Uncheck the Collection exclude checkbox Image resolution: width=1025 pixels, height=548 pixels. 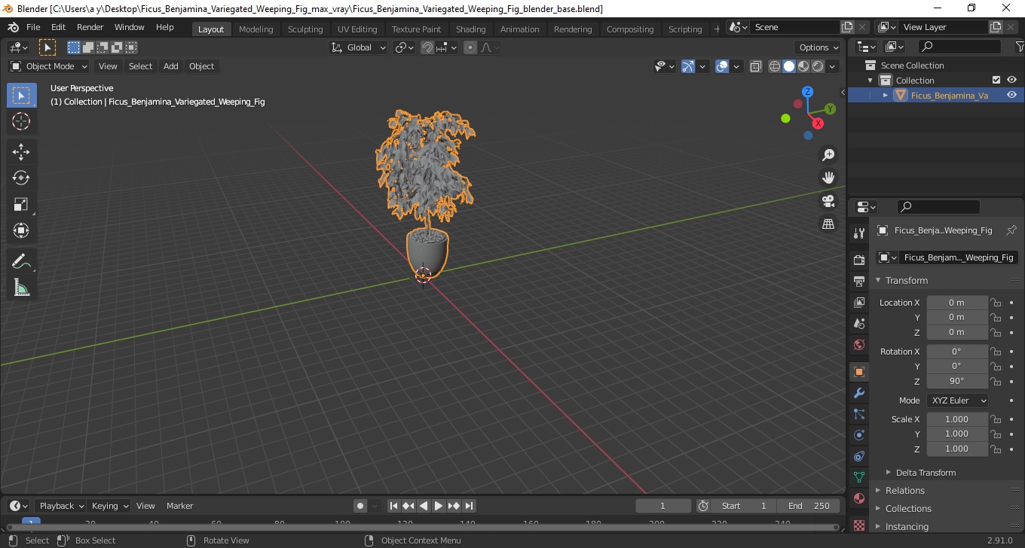pos(996,80)
